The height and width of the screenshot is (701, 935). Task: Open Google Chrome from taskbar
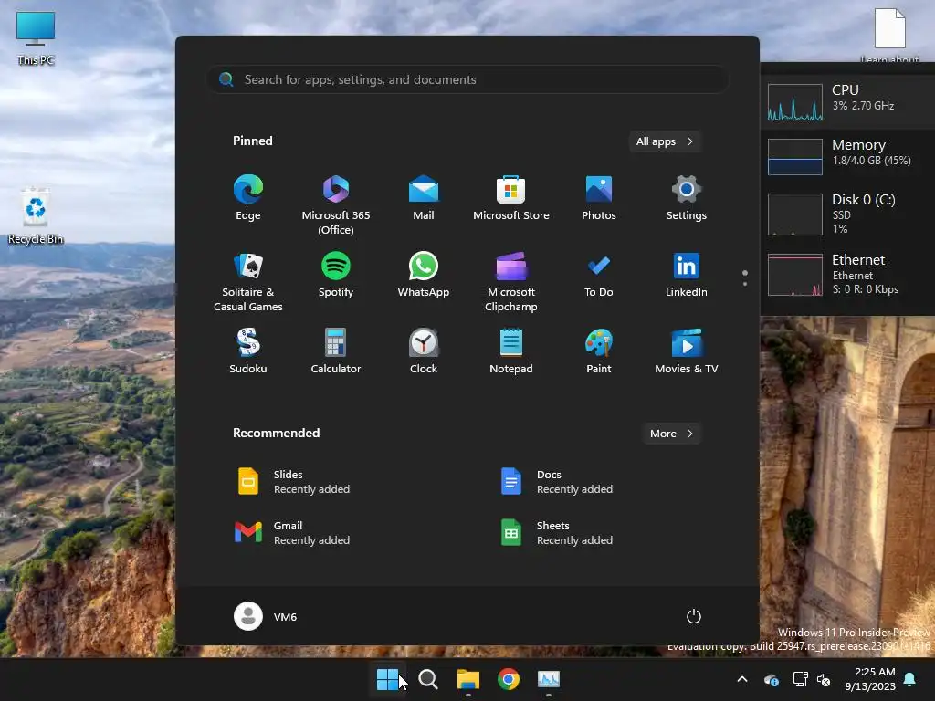(509, 679)
